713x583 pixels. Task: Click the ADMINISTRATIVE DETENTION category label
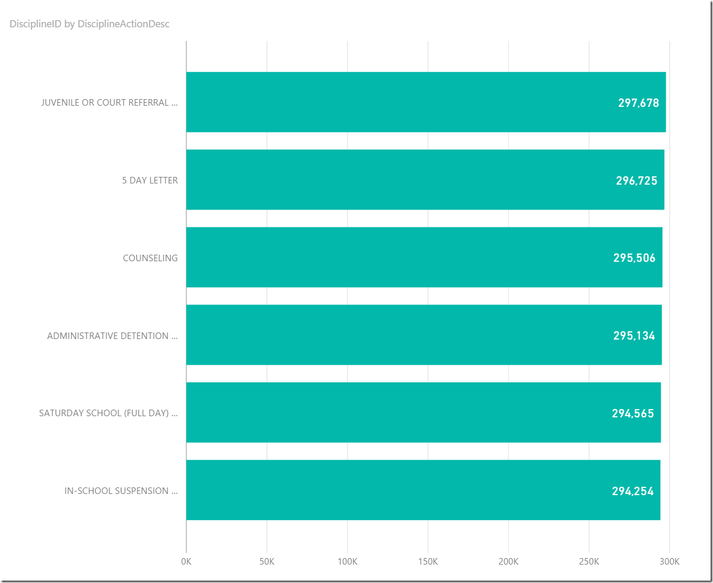point(112,336)
